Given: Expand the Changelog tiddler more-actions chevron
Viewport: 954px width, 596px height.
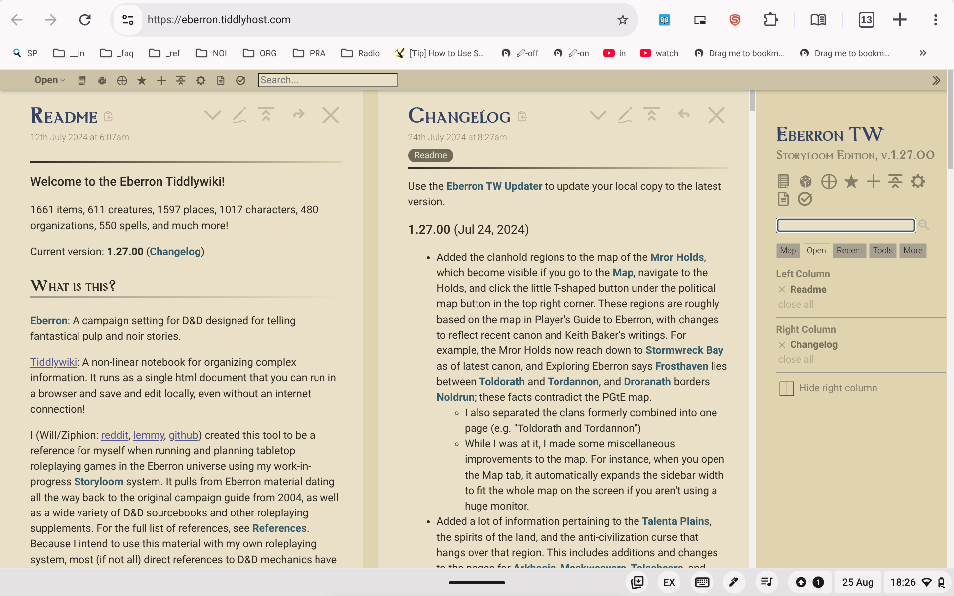Looking at the screenshot, I should [598, 115].
